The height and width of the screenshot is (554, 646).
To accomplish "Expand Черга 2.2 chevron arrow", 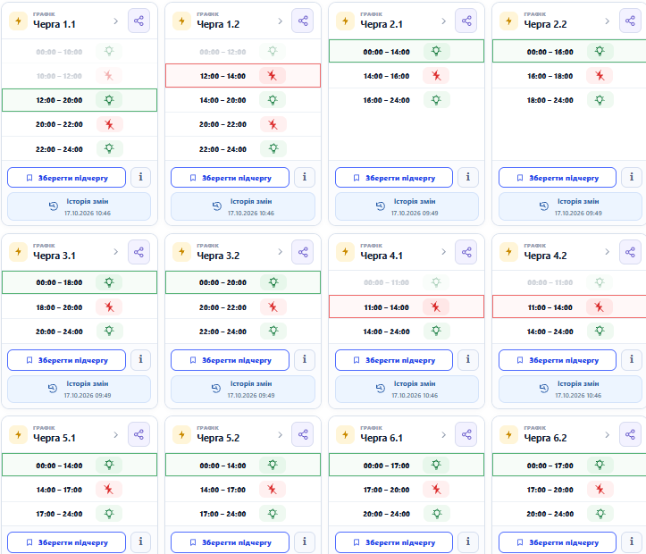I will tap(608, 21).
